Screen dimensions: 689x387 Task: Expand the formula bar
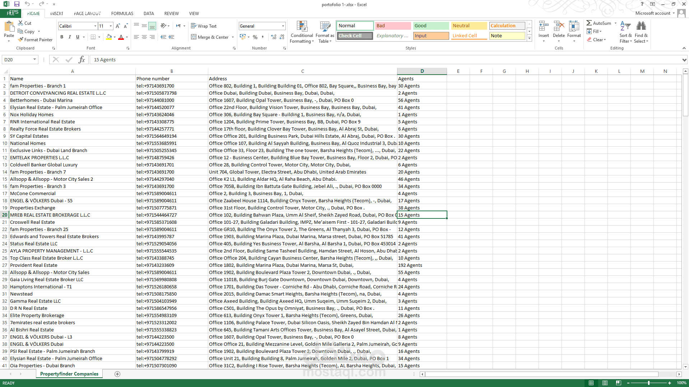point(684,60)
